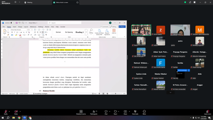Screen dimensions: 213x120
Task: Click the yellow text highlight color button
Action: click(16, 35)
